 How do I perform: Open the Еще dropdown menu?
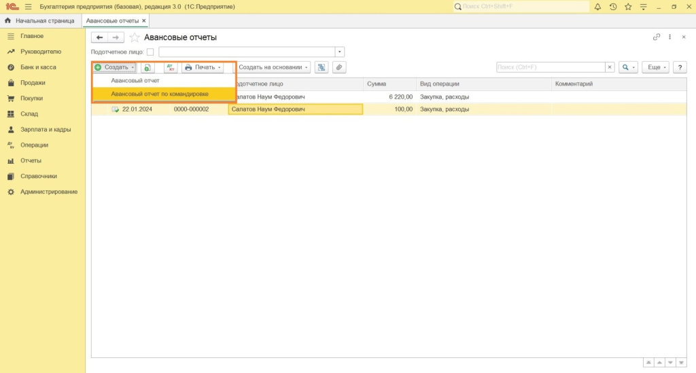(657, 67)
